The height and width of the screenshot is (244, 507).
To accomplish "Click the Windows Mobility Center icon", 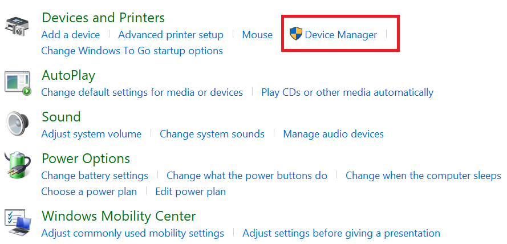I will click(x=18, y=222).
